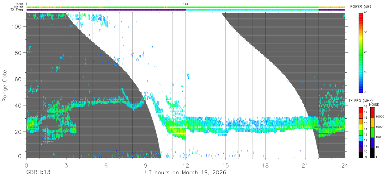Viewport: 388px width, 179px height.
Task: Click the 'TX Freq' row label
Action: coord(17,10)
